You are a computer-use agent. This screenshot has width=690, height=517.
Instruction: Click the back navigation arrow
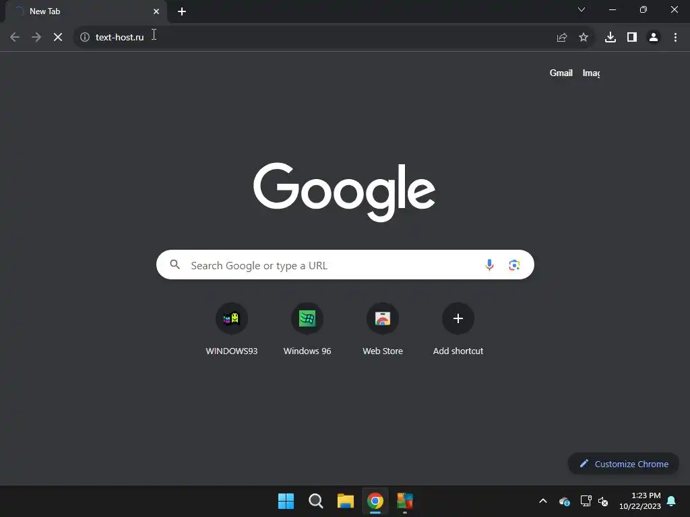click(15, 38)
